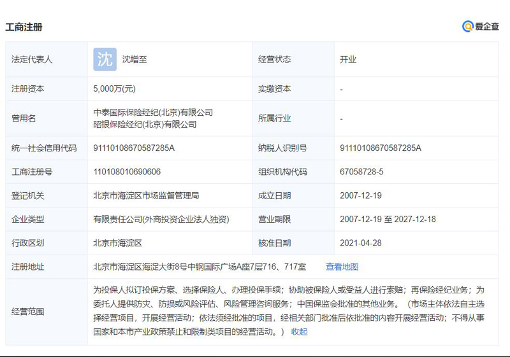Click the 实缴资本 label cell
Screen dimensions: 510x357
(293, 89)
